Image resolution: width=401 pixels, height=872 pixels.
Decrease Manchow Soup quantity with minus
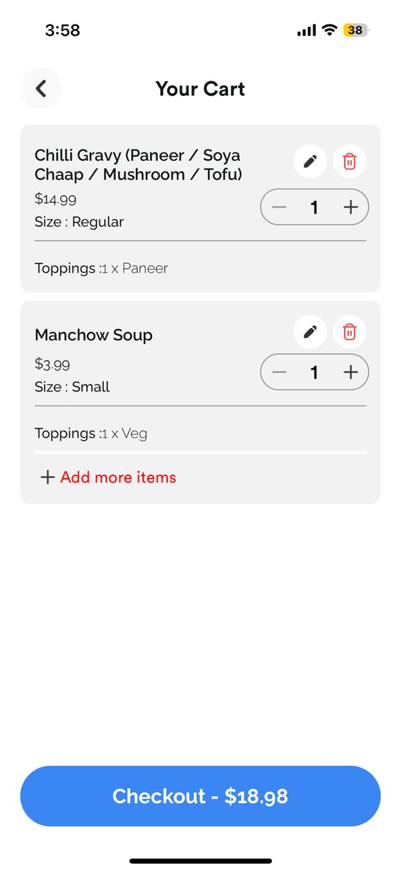click(279, 372)
